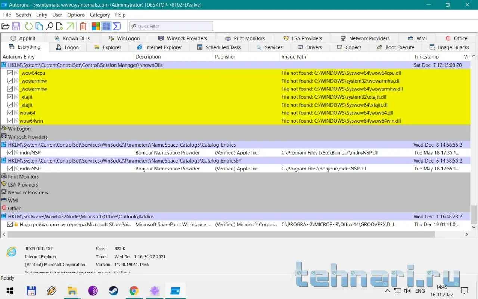Image resolution: width=478 pixels, height=299 pixels.
Task: Toggle checkbox for GROOVEEX.DLL SharePoint add-in entry
Action: (10, 225)
